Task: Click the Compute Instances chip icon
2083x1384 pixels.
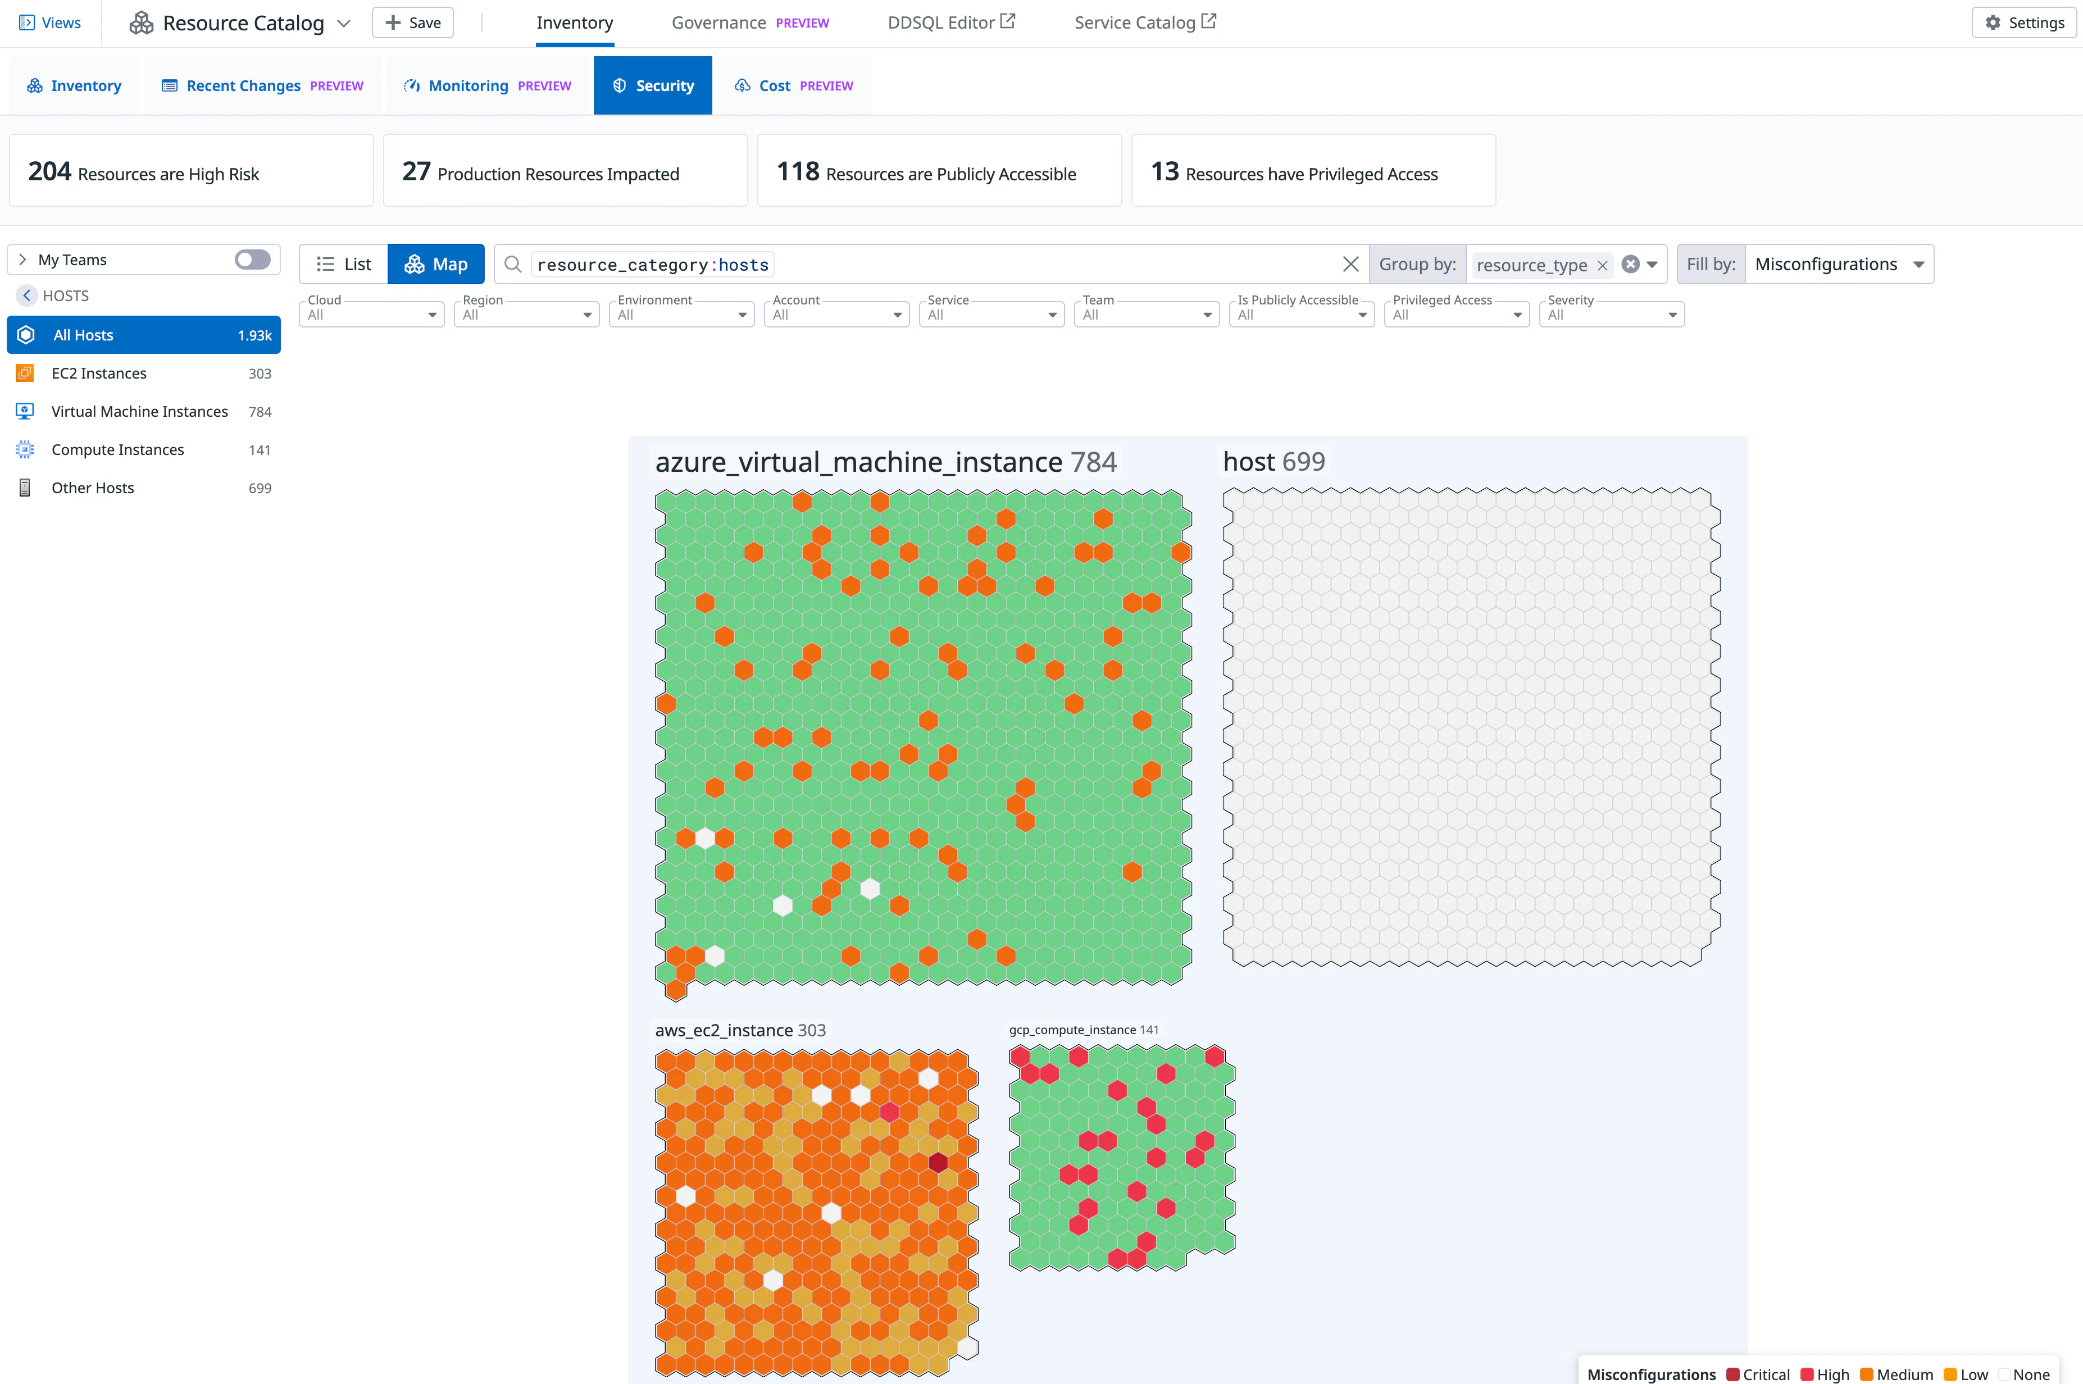Action: point(25,449)
